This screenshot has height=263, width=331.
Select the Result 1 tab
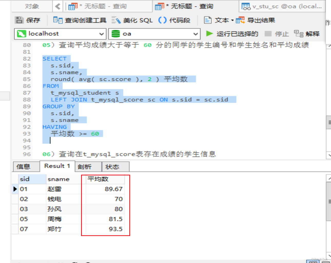[57, 166]
